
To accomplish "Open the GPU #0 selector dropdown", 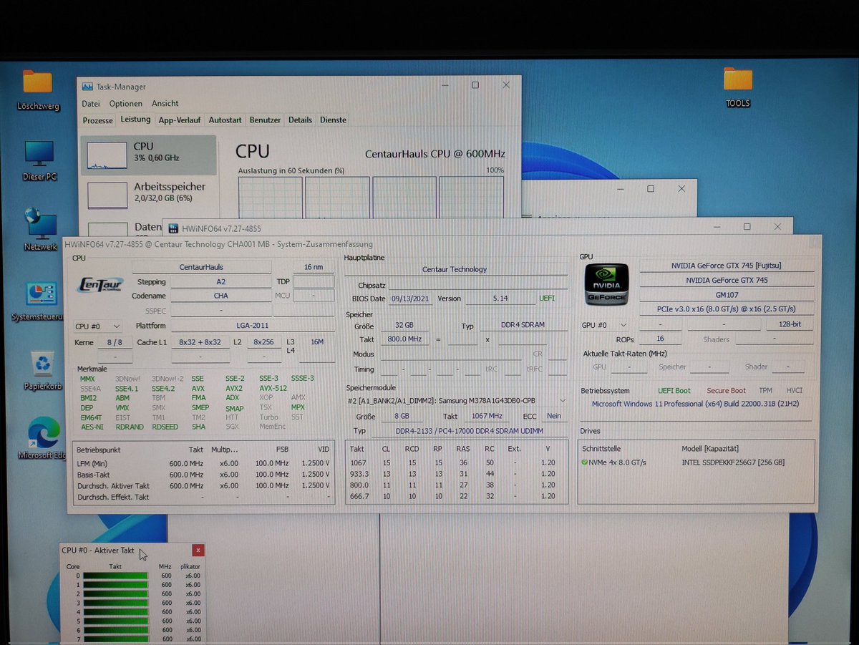I will [x=605, y=325].
